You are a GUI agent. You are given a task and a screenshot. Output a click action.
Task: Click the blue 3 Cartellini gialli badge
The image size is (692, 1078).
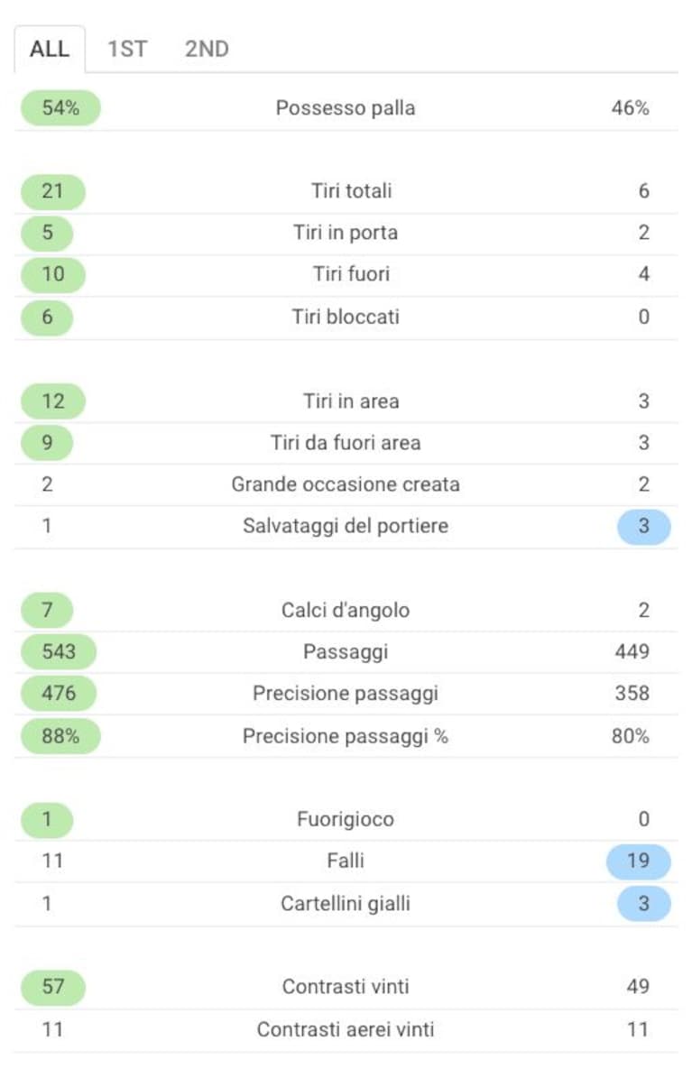(x=644, y=903)
